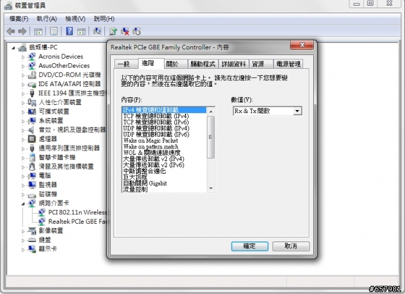Click Update driver software toolbar icon
The width and height of the screenshot is (405, 294).
113,32
